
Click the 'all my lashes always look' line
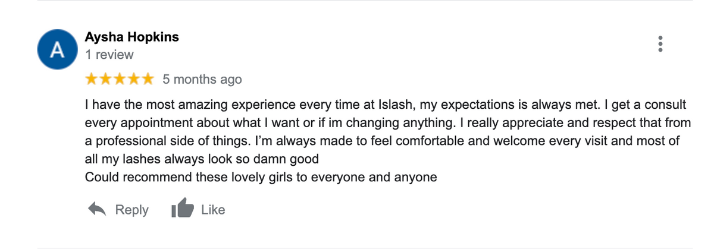point(202,159)
